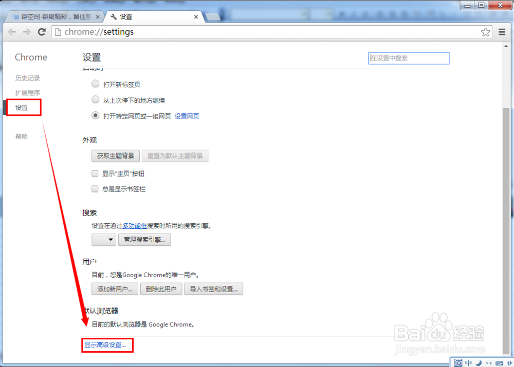Click the bookmark star in the address bar
Screen dimensions: 514x367
(485, 32)
